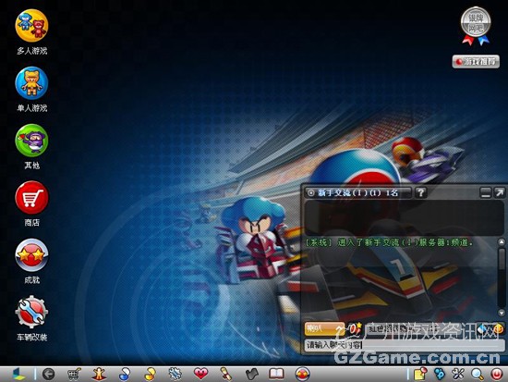Image resolution: width=508 pixels, height=382 pixels.
Task: Click the red power icon in toolbar
Action: (x=496, y=375)
